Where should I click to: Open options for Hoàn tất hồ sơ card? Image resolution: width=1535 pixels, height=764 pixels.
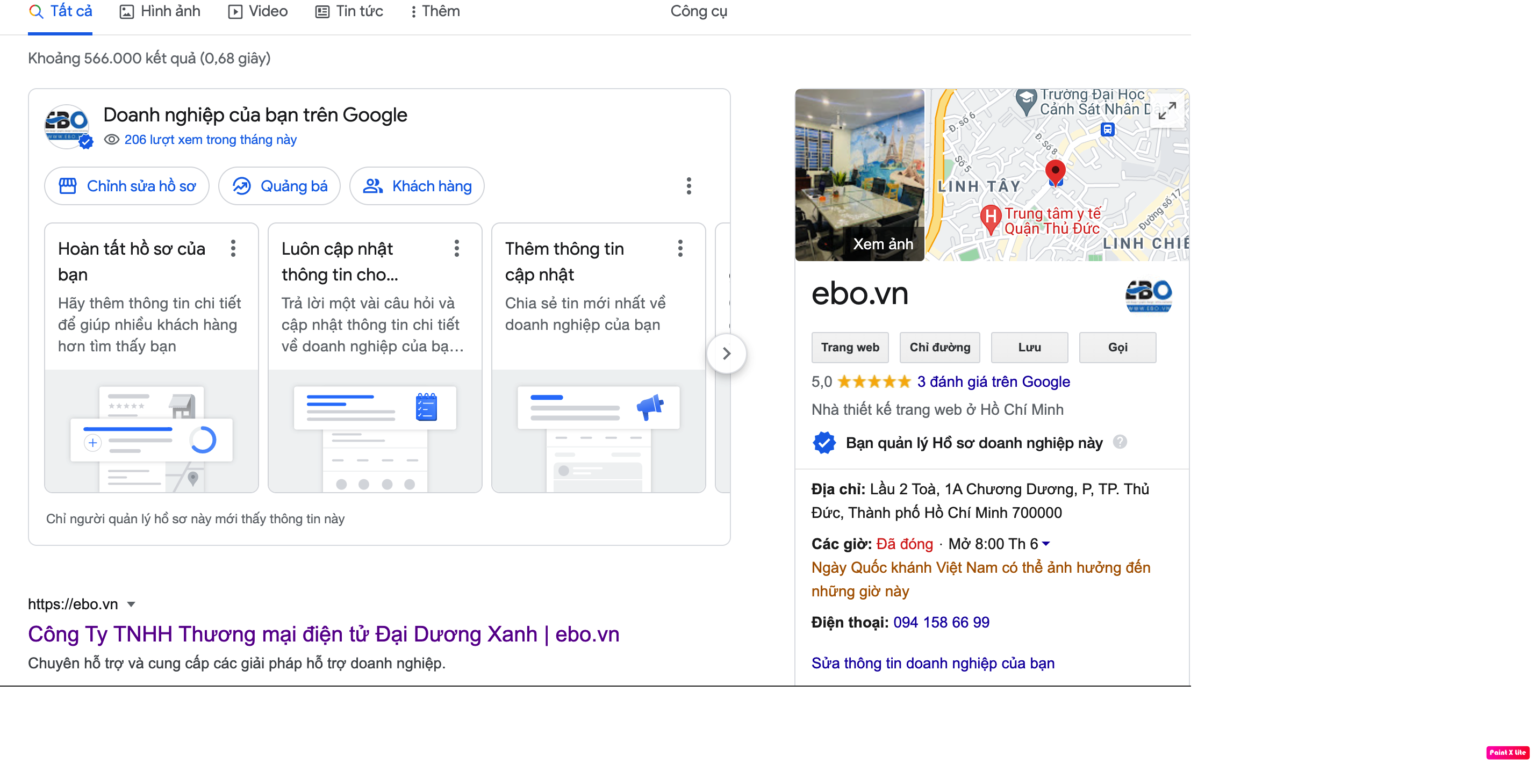point(233,248)
